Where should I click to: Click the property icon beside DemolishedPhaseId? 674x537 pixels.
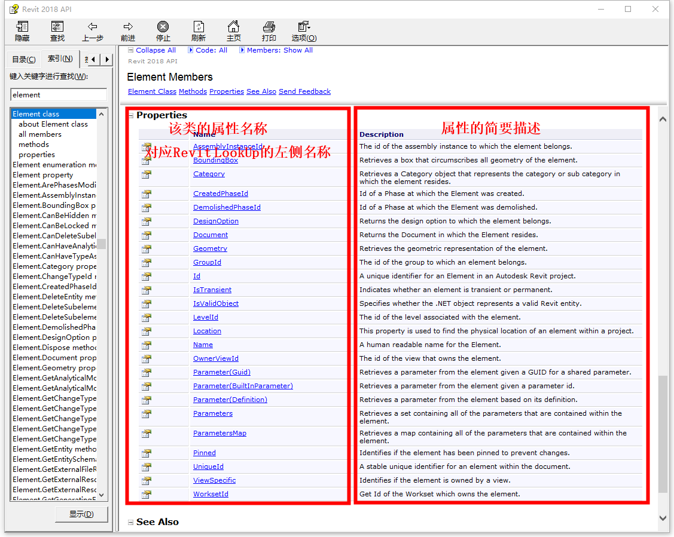(x=147, y=208)
